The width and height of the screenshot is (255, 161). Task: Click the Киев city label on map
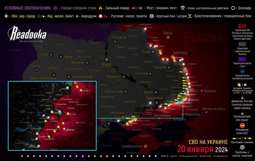click(106, 64)
